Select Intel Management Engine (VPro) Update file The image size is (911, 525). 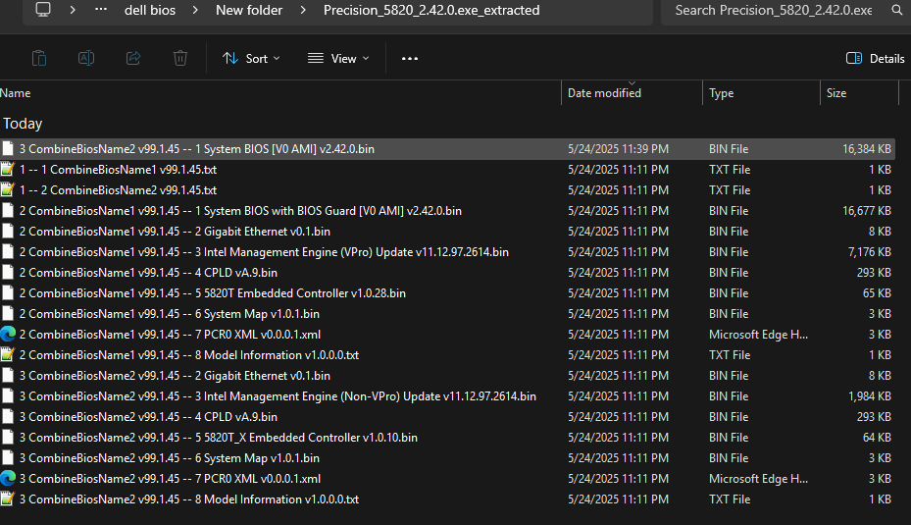[x=447, y=252]
